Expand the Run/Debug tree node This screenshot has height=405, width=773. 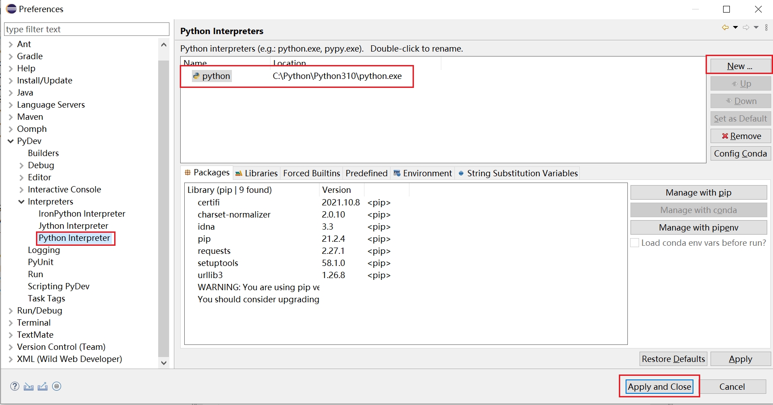click(10, 311)
